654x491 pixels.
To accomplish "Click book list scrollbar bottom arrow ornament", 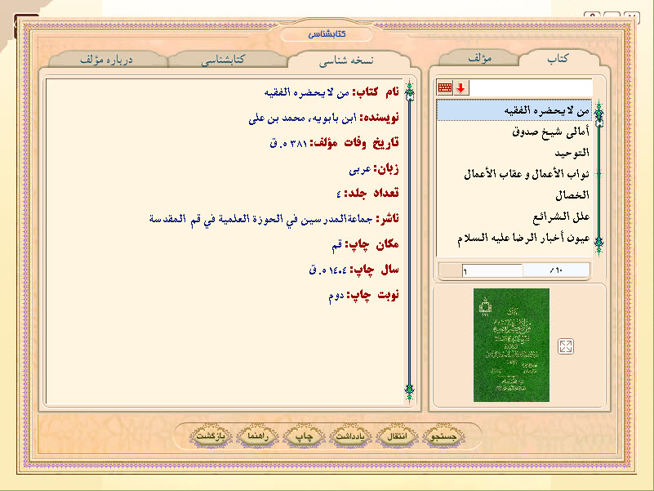I will coord(599,244).
